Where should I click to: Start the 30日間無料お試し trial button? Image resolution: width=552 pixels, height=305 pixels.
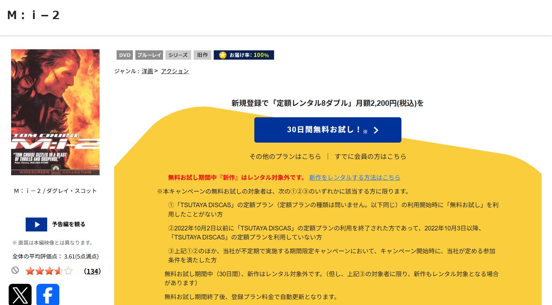tap(328, 130)
